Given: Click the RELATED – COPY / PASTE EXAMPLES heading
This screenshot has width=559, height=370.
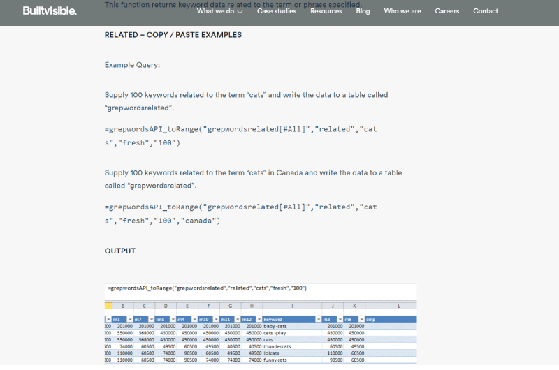Looking at the screenshot, I should pyautogui.click(x=173, y=35).
